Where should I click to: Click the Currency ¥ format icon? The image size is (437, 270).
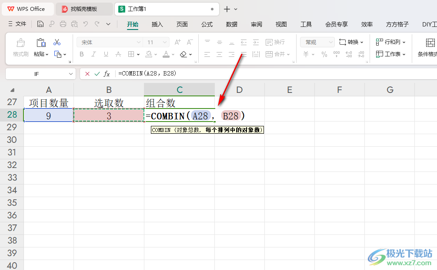(x=306, y=54)
